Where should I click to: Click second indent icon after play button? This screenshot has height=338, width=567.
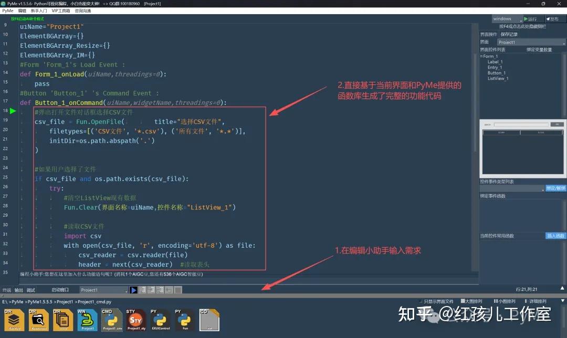pyautogui.click(x=152, y=290)
